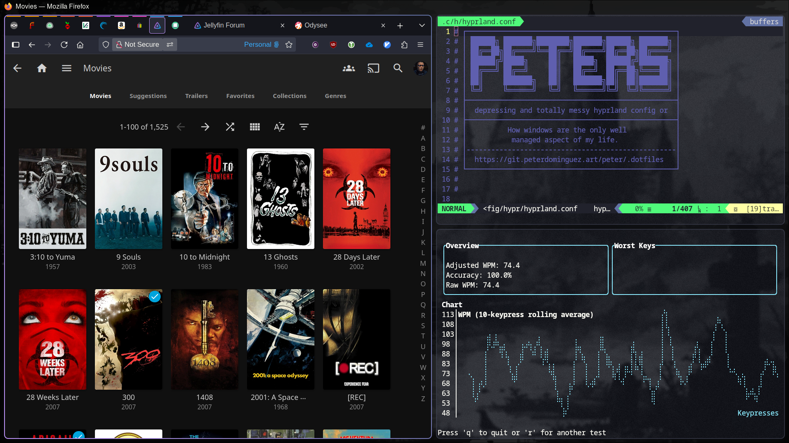
Task: Change movie grid view layout
Action: (x=255, y=127)
